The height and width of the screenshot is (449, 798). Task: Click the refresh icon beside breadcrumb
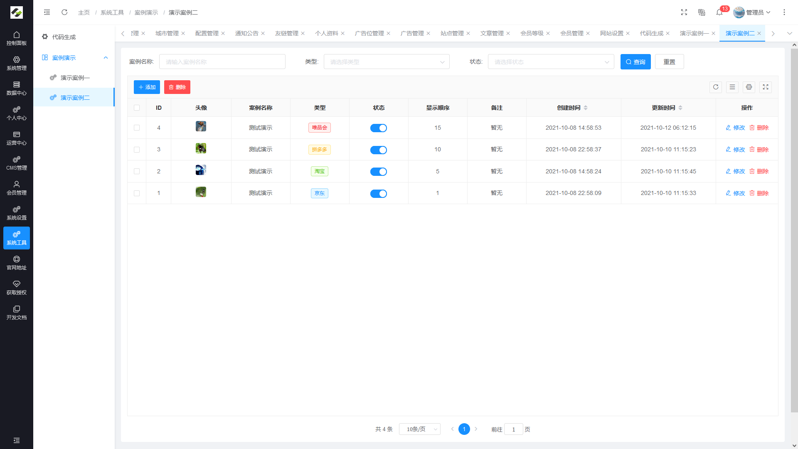tap(64, 12)
